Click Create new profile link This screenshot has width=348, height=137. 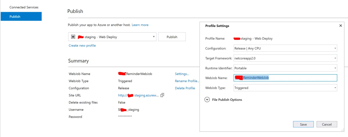click(82, 45)
